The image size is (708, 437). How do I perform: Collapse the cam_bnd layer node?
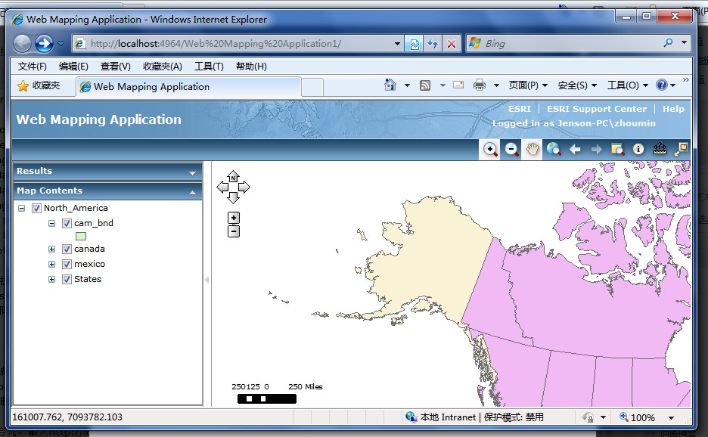click(x=51, y=223)
